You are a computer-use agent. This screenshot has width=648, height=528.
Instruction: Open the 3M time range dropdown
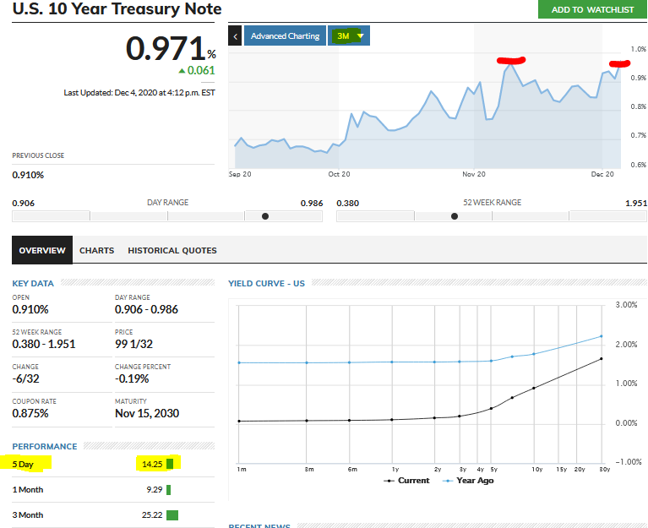point(349,36)
